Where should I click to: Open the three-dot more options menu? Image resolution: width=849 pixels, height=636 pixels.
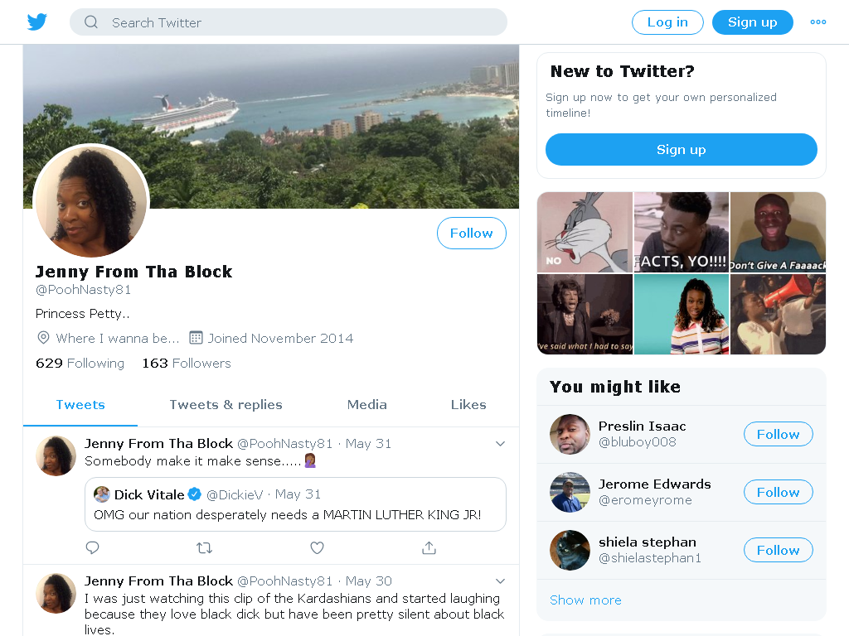[x=817, y=22]
